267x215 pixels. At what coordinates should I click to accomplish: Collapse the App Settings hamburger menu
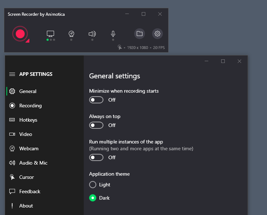(x=12, y=74)
